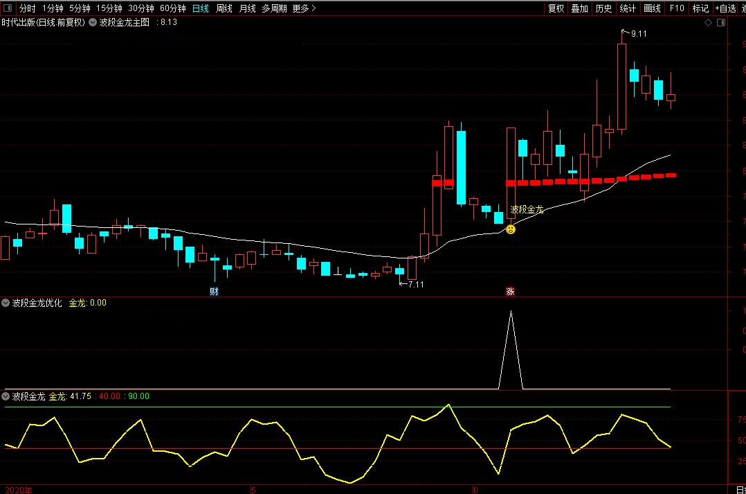Screen dimensions: 746x494
Task: Click the 涨 marker below the candlesticks
Action: coord(510,292)
